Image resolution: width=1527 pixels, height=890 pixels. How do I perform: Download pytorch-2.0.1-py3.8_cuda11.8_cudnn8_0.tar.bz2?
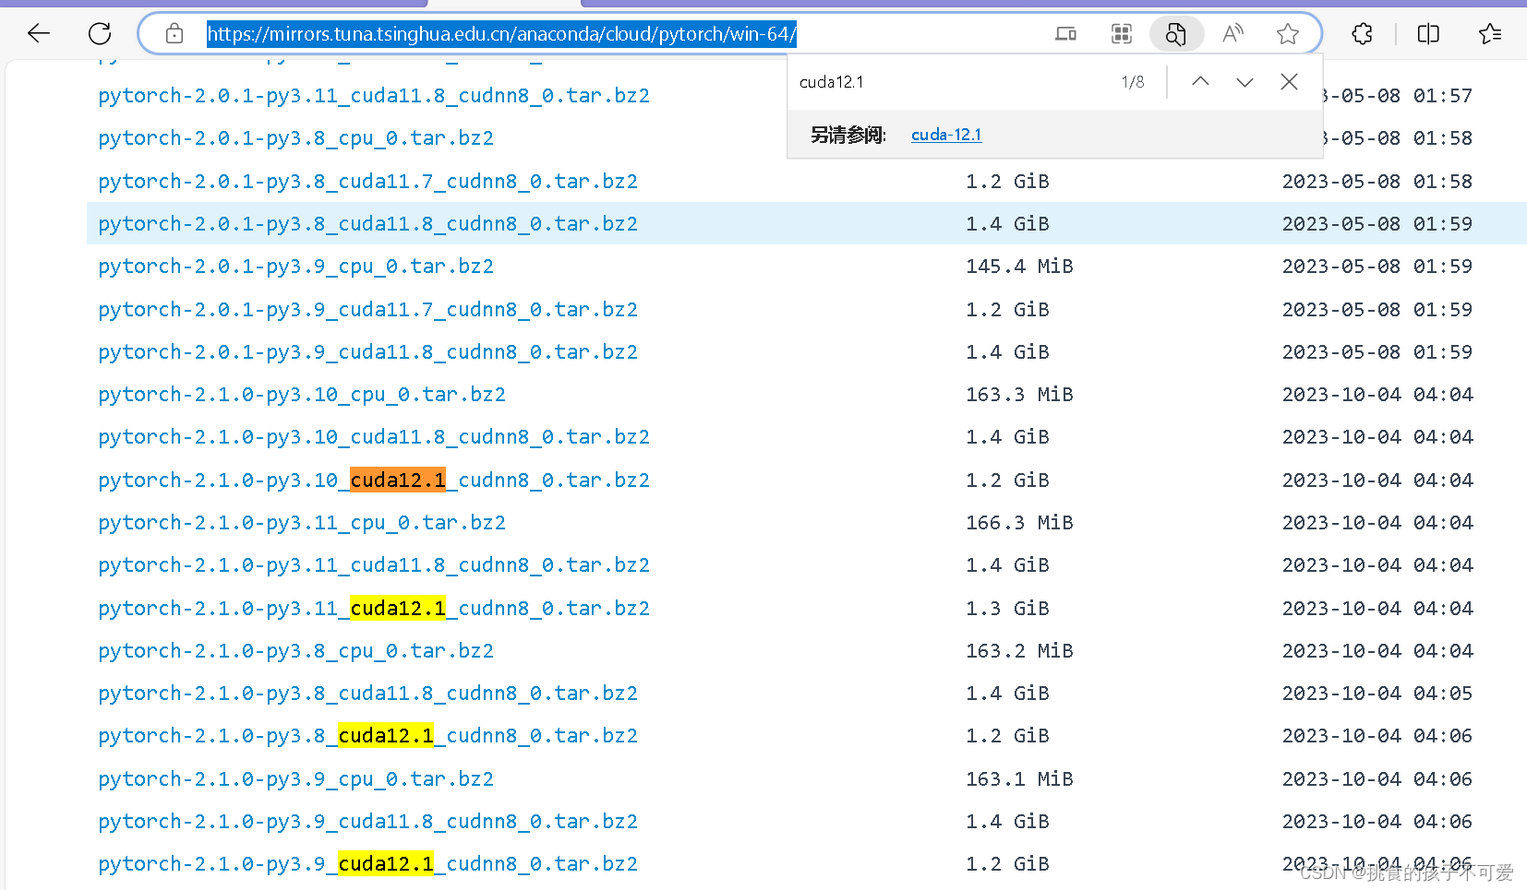tap(367, 224)
